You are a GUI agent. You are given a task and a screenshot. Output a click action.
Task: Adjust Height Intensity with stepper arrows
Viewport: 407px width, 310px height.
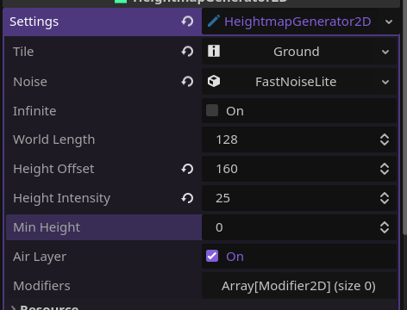click(x=385, y=198)
